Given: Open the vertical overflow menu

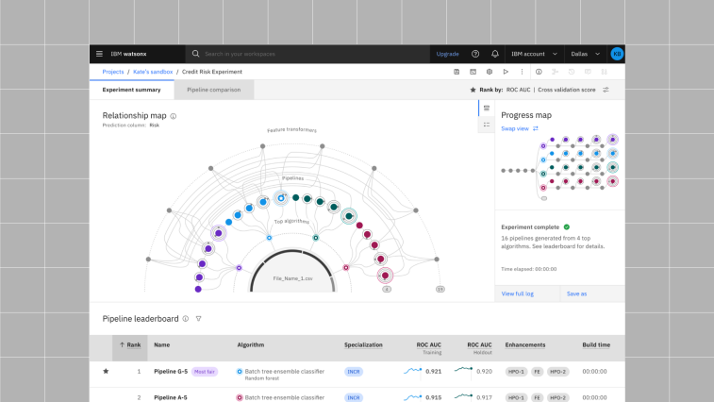Looking at the screenshot, I should [522, 72].
